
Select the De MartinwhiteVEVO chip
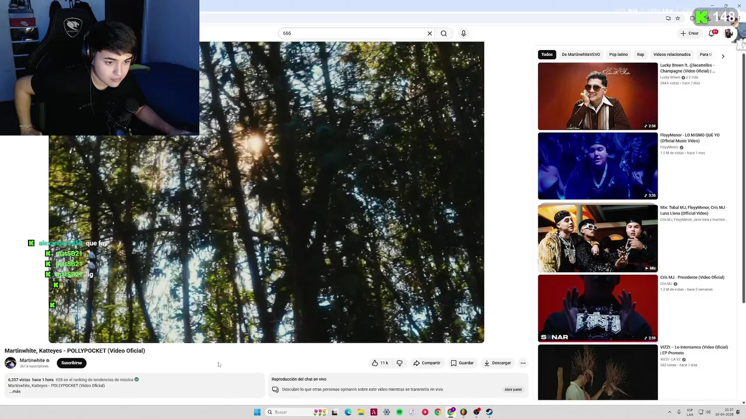pos(580,55)
